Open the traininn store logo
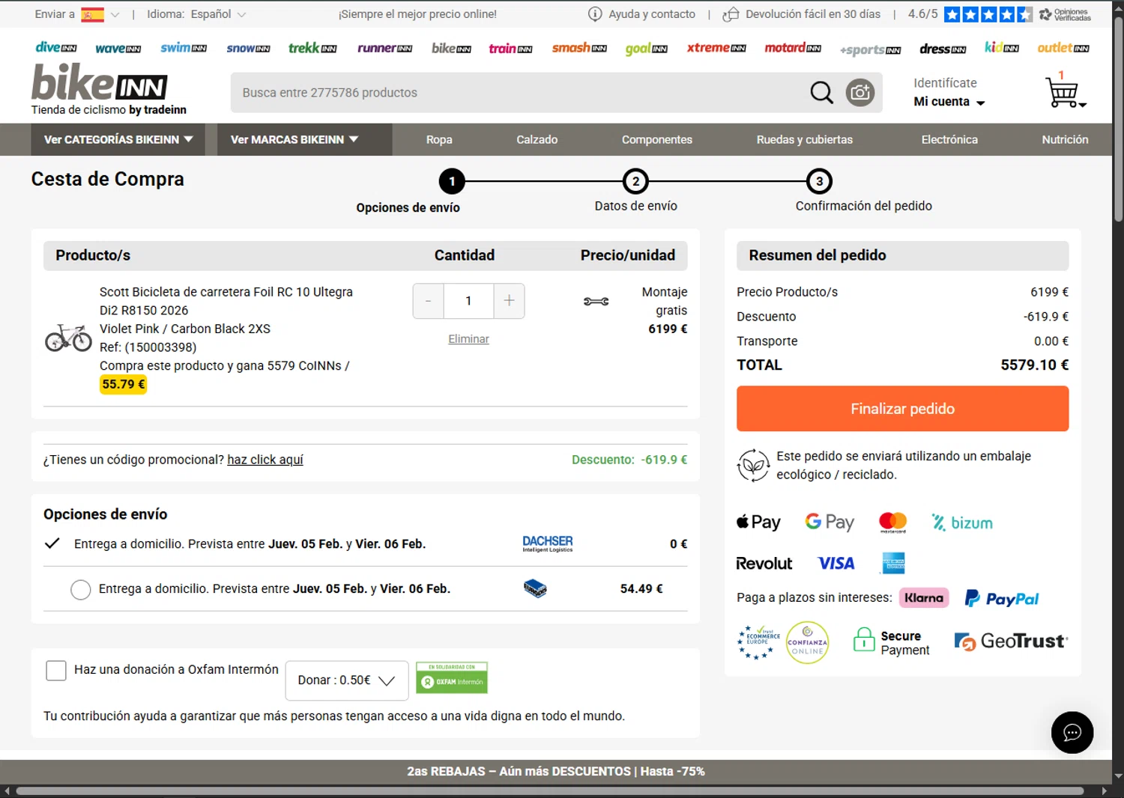This screenshot has width=1124, height=798. (x=510, y=49)
